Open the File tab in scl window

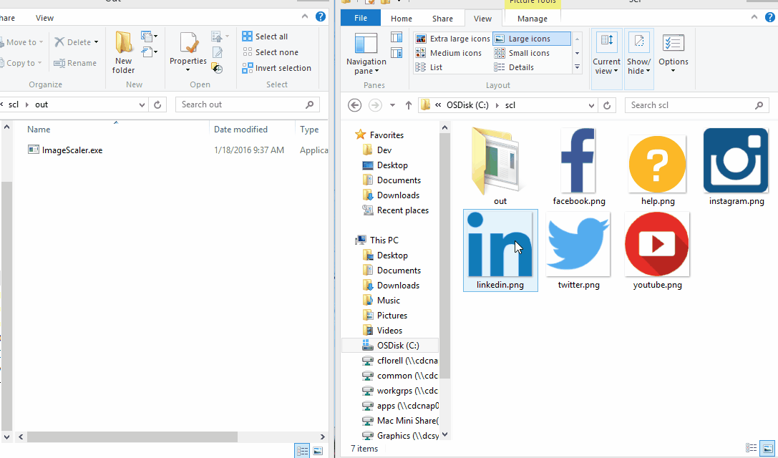click(x=361, y=19)
